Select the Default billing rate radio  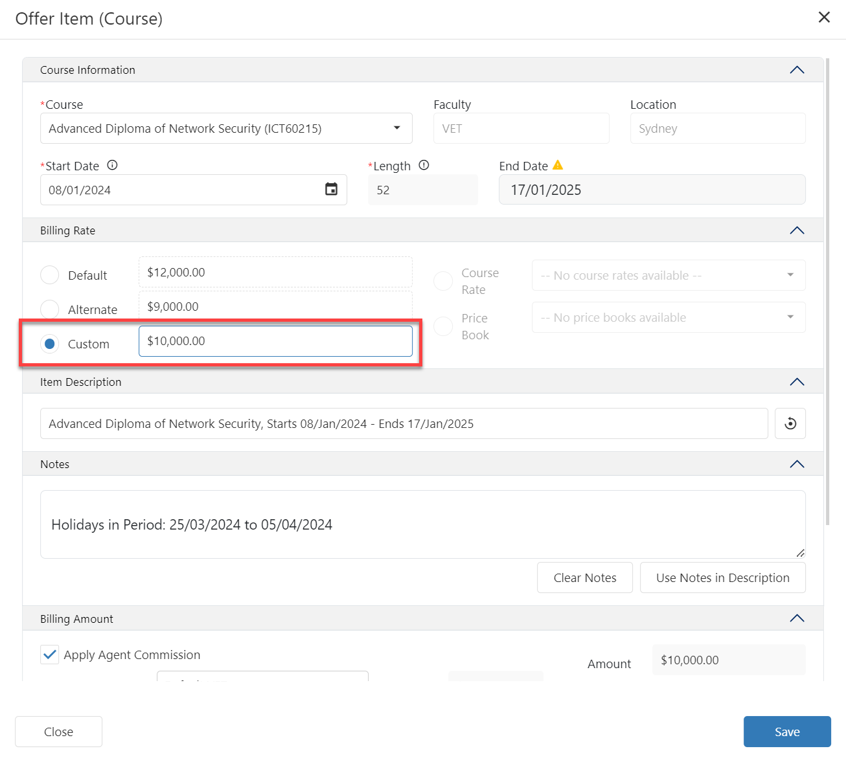[50, 275]
